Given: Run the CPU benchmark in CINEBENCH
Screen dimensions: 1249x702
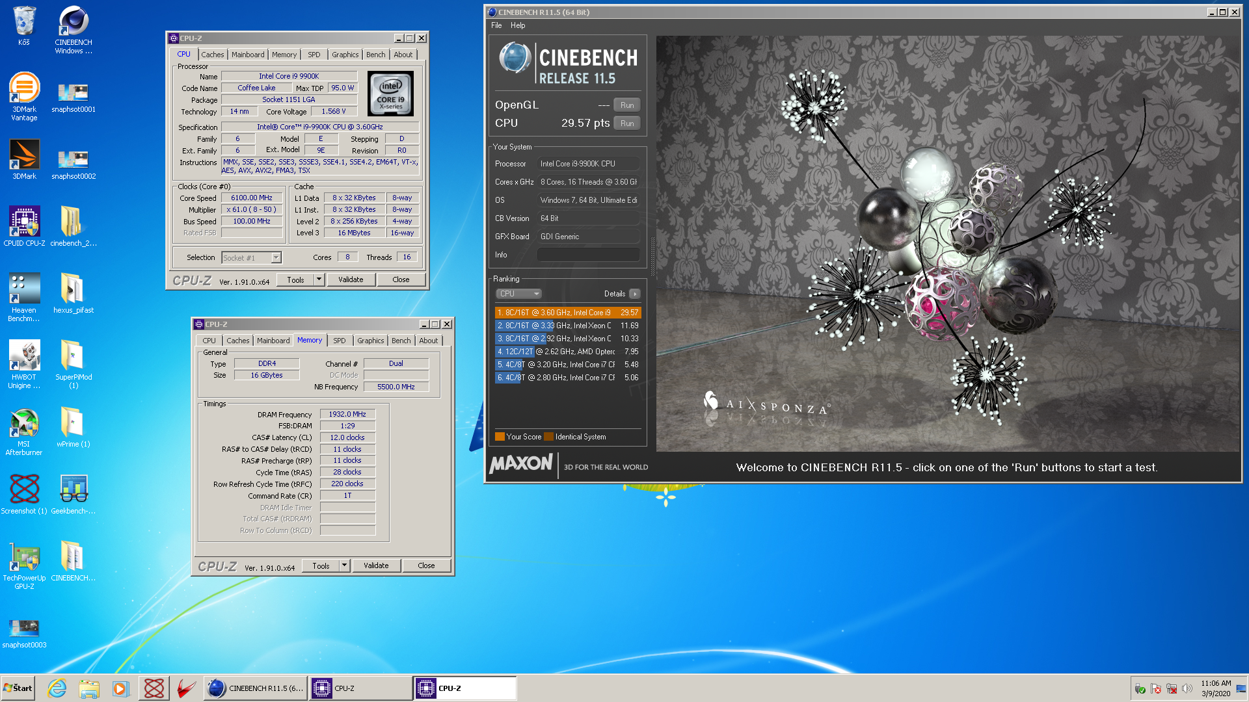Looking at the screenshot, I should pos(627,123).
